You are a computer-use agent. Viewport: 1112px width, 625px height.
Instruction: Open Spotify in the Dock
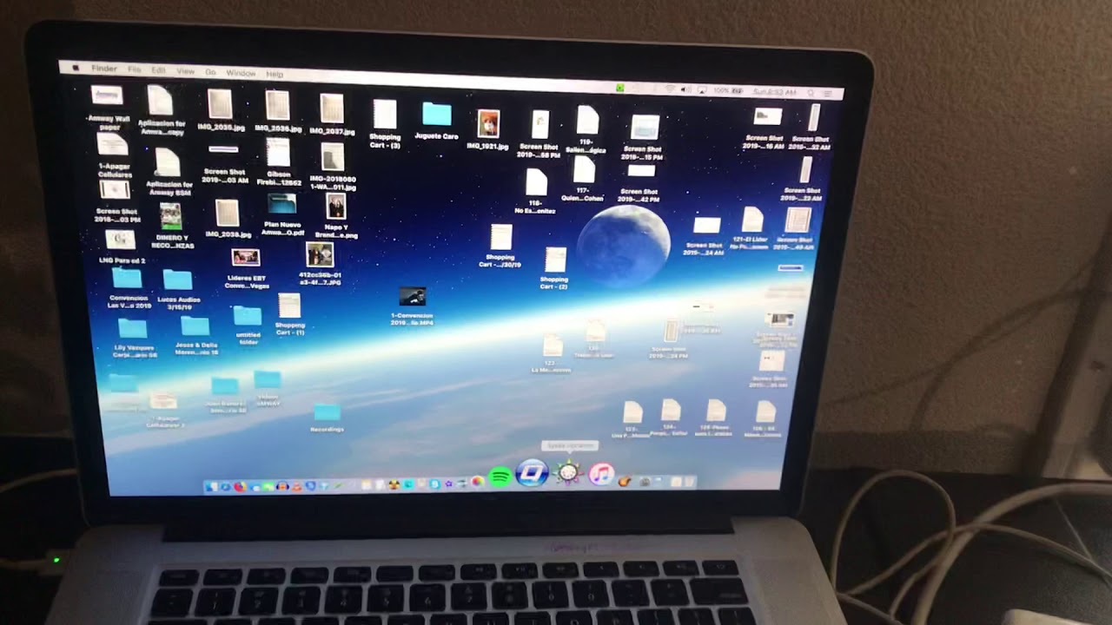click(500, 477)
